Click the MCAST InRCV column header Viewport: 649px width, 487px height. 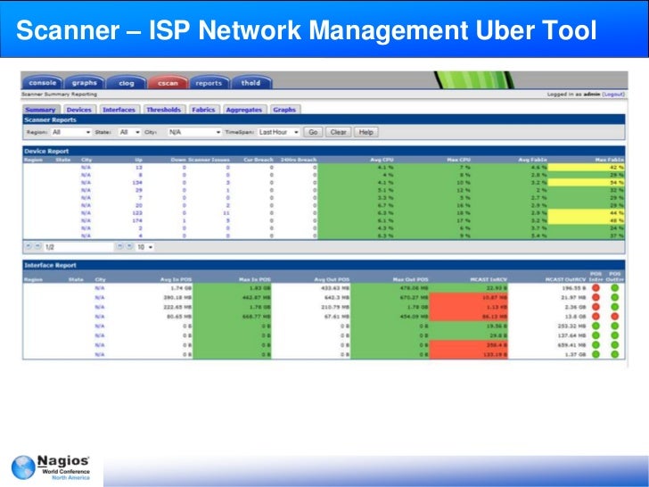489,279
